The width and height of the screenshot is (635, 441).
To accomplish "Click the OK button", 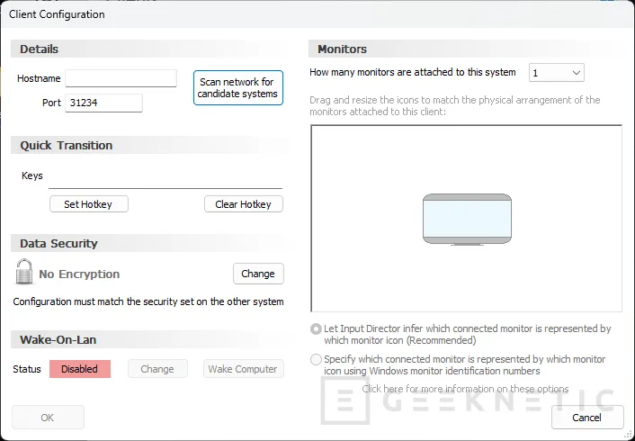I will coord(48,417).
